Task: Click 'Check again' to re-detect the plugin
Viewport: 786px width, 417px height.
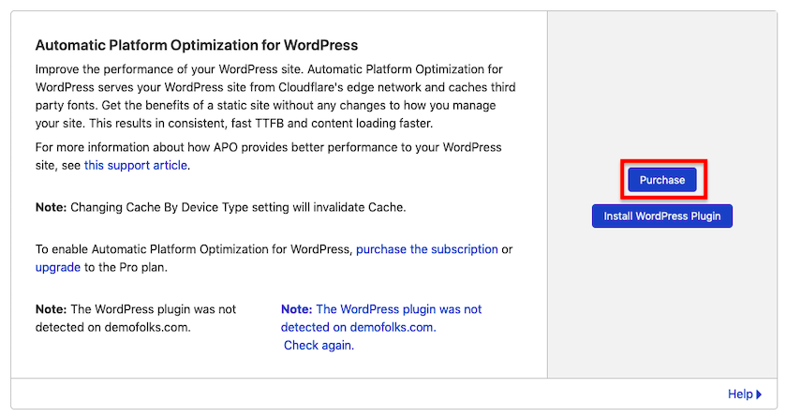Action: coord(319,345)
